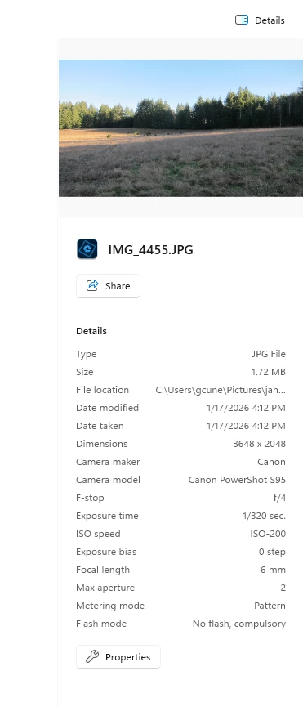Click the F-stop value f/4
This screenshot has height=707, width=303.
[279, 499]
